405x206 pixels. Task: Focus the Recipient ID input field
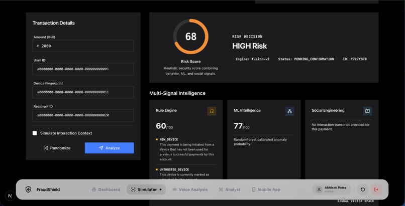pyautogui.click(x=83, y=115)
